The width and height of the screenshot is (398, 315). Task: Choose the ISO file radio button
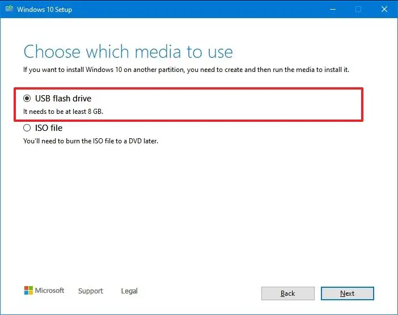point(27,128)
